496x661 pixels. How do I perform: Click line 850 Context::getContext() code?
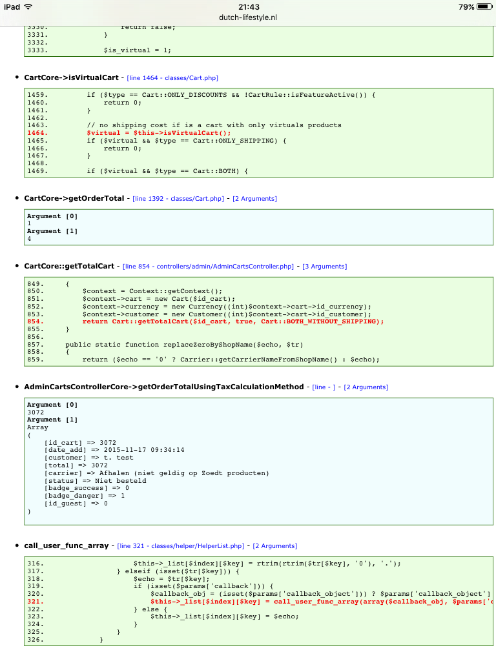152,291
